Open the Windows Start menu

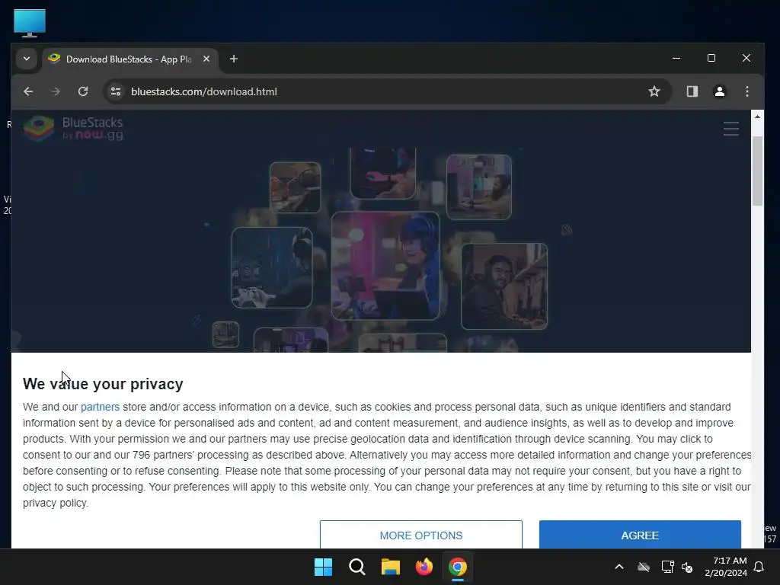(323, 567)
